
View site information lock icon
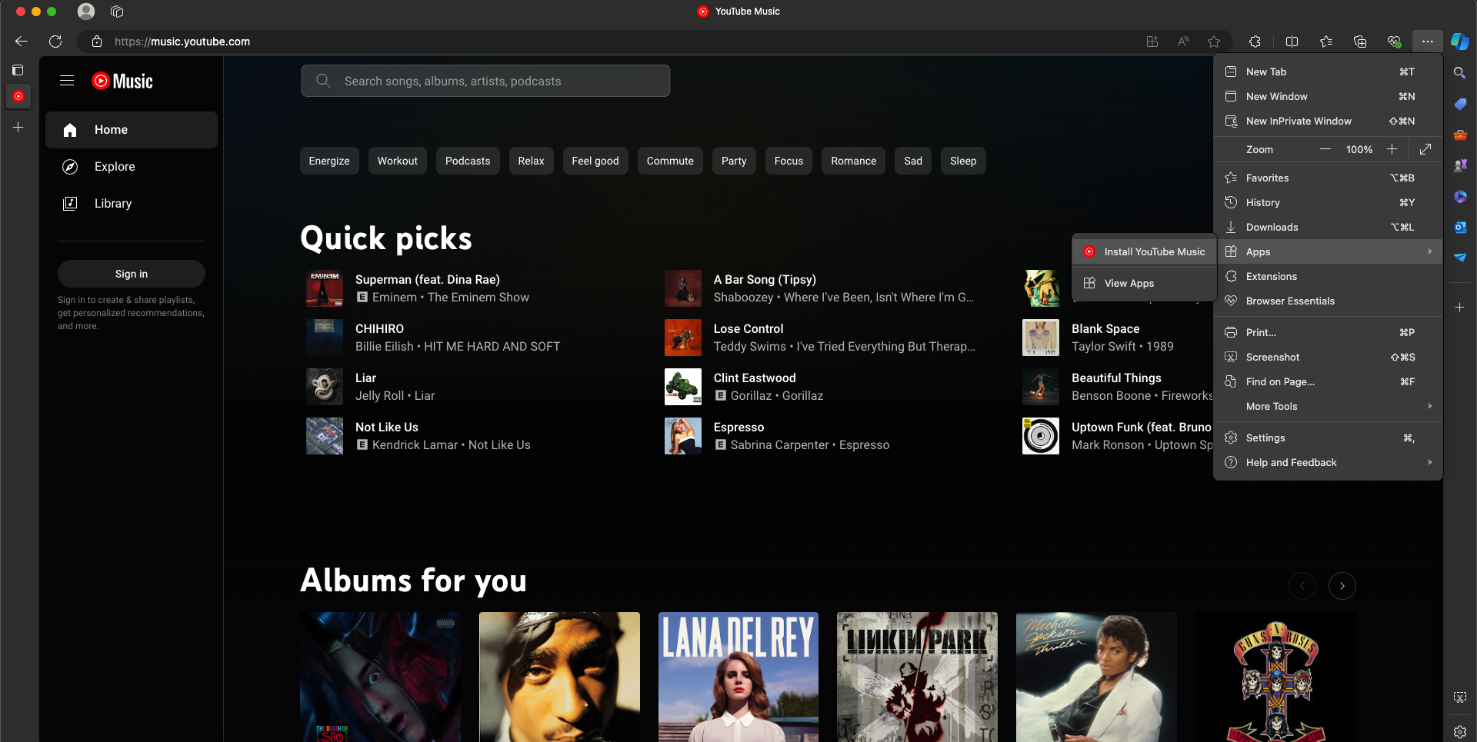tap(97, 42)
